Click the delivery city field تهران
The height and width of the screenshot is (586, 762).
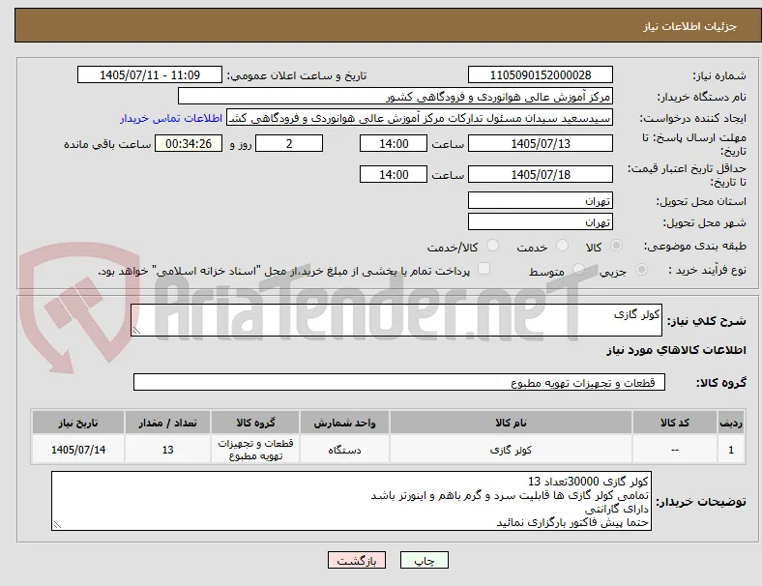click(541, 222)
